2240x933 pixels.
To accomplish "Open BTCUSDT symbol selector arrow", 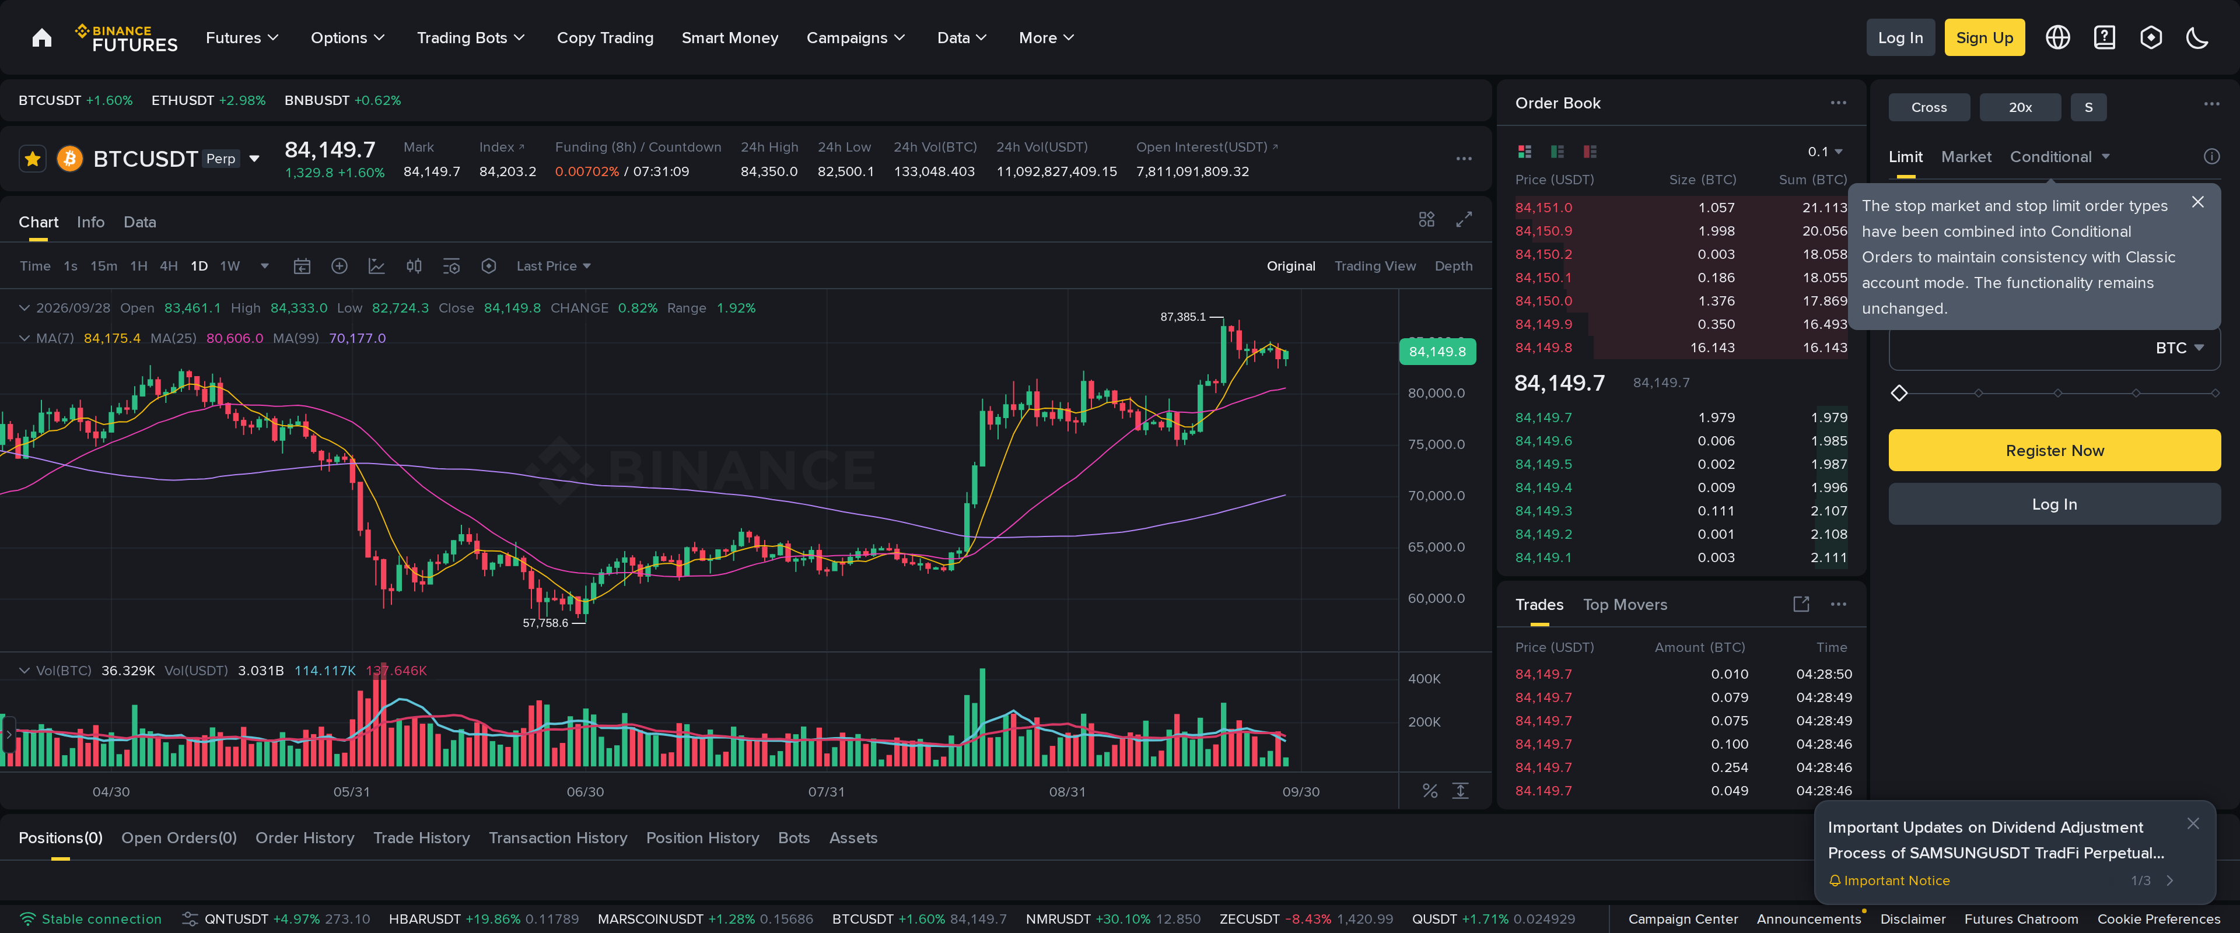I will click(254, 159).
